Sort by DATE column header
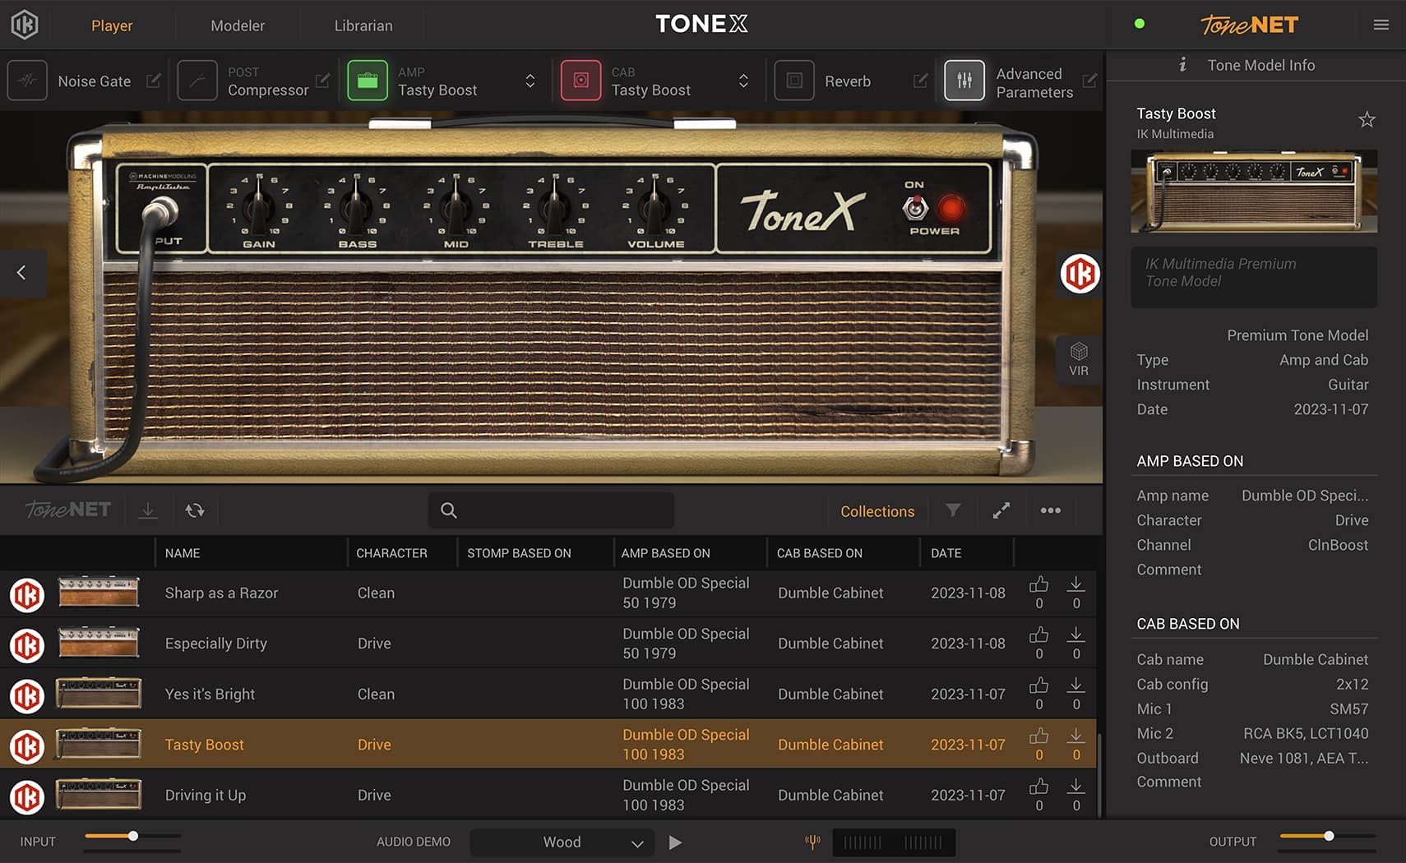This screenshot has height=863, width=1406. click(x=946, y=553)
